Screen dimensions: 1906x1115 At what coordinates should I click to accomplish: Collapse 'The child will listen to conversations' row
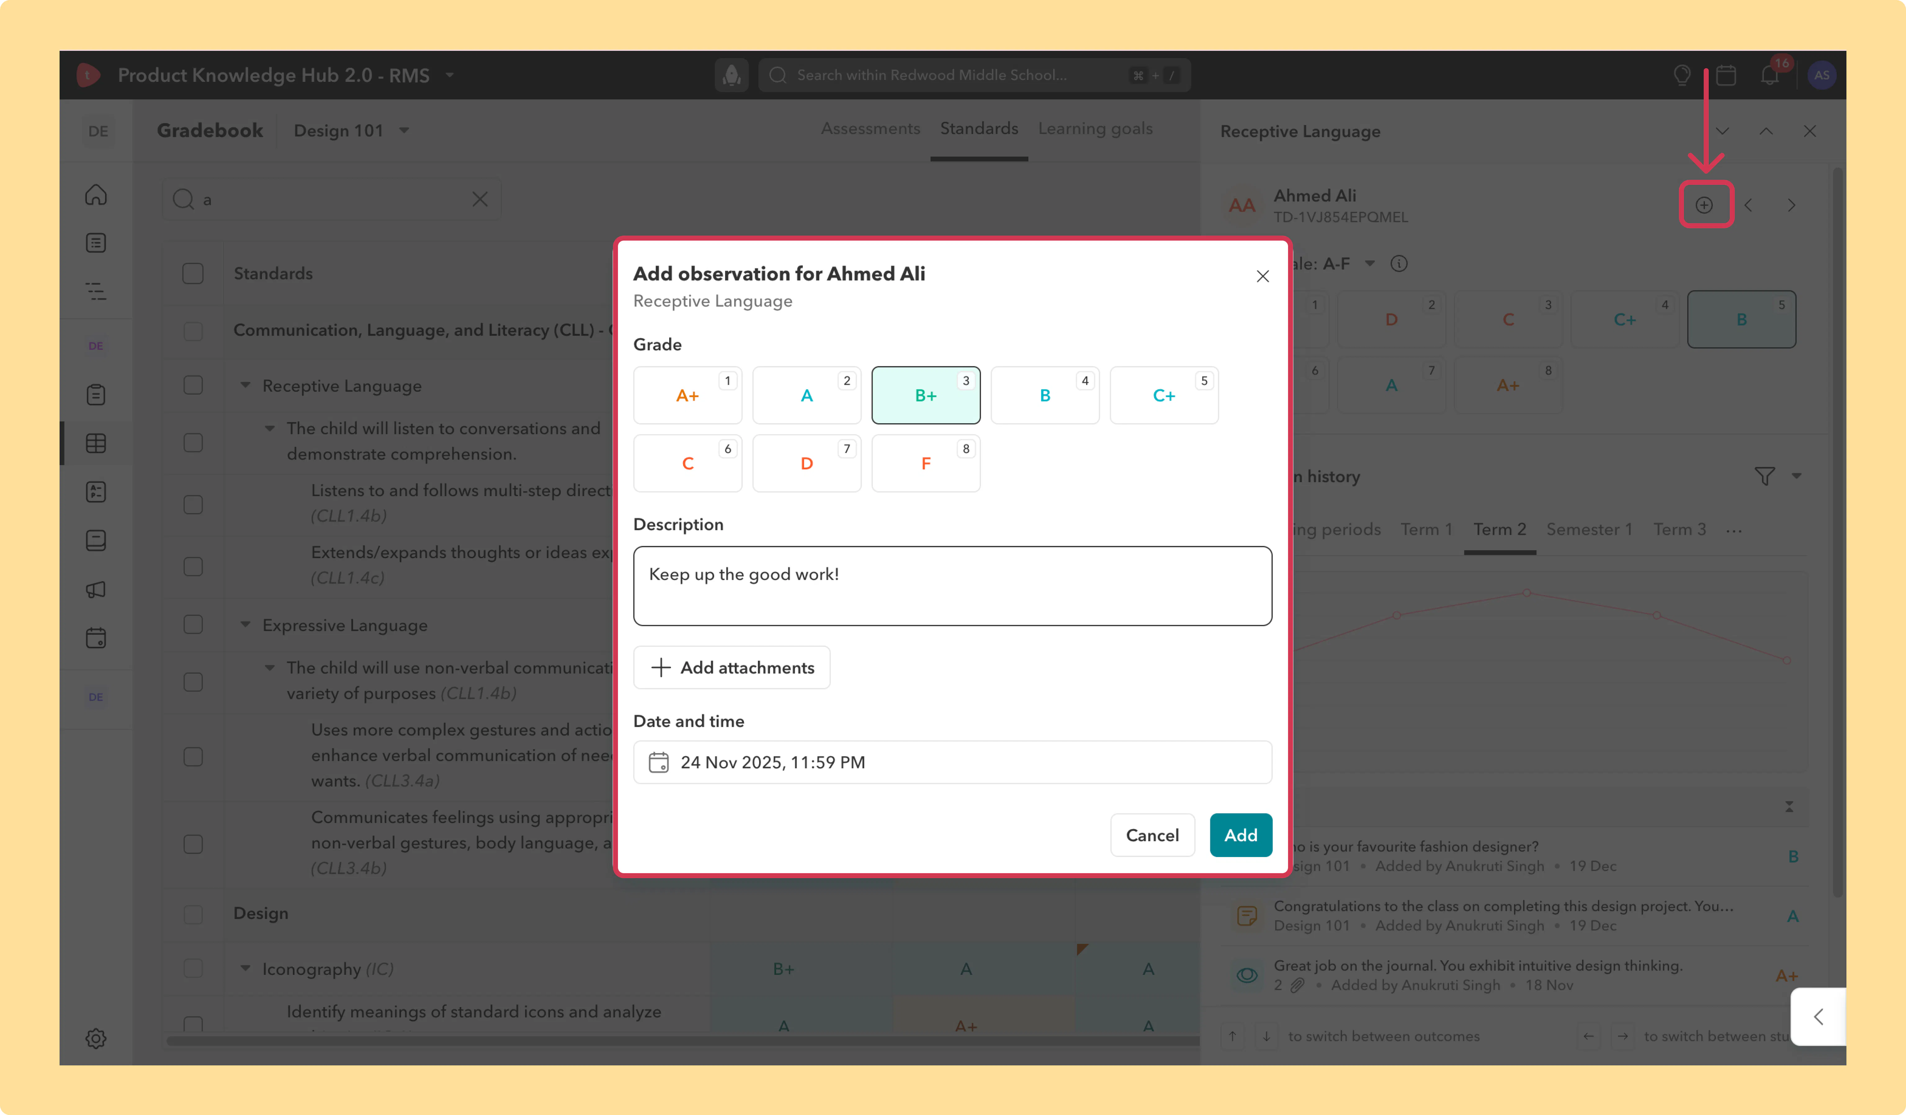pyautogui.click(x=269, y=429)
